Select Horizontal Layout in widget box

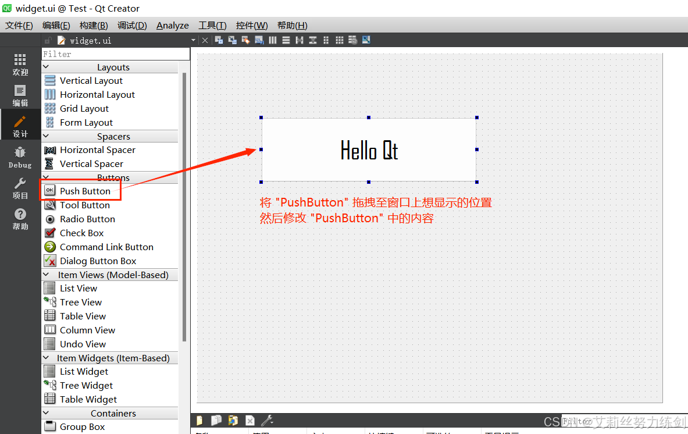(x=110, y=95)
